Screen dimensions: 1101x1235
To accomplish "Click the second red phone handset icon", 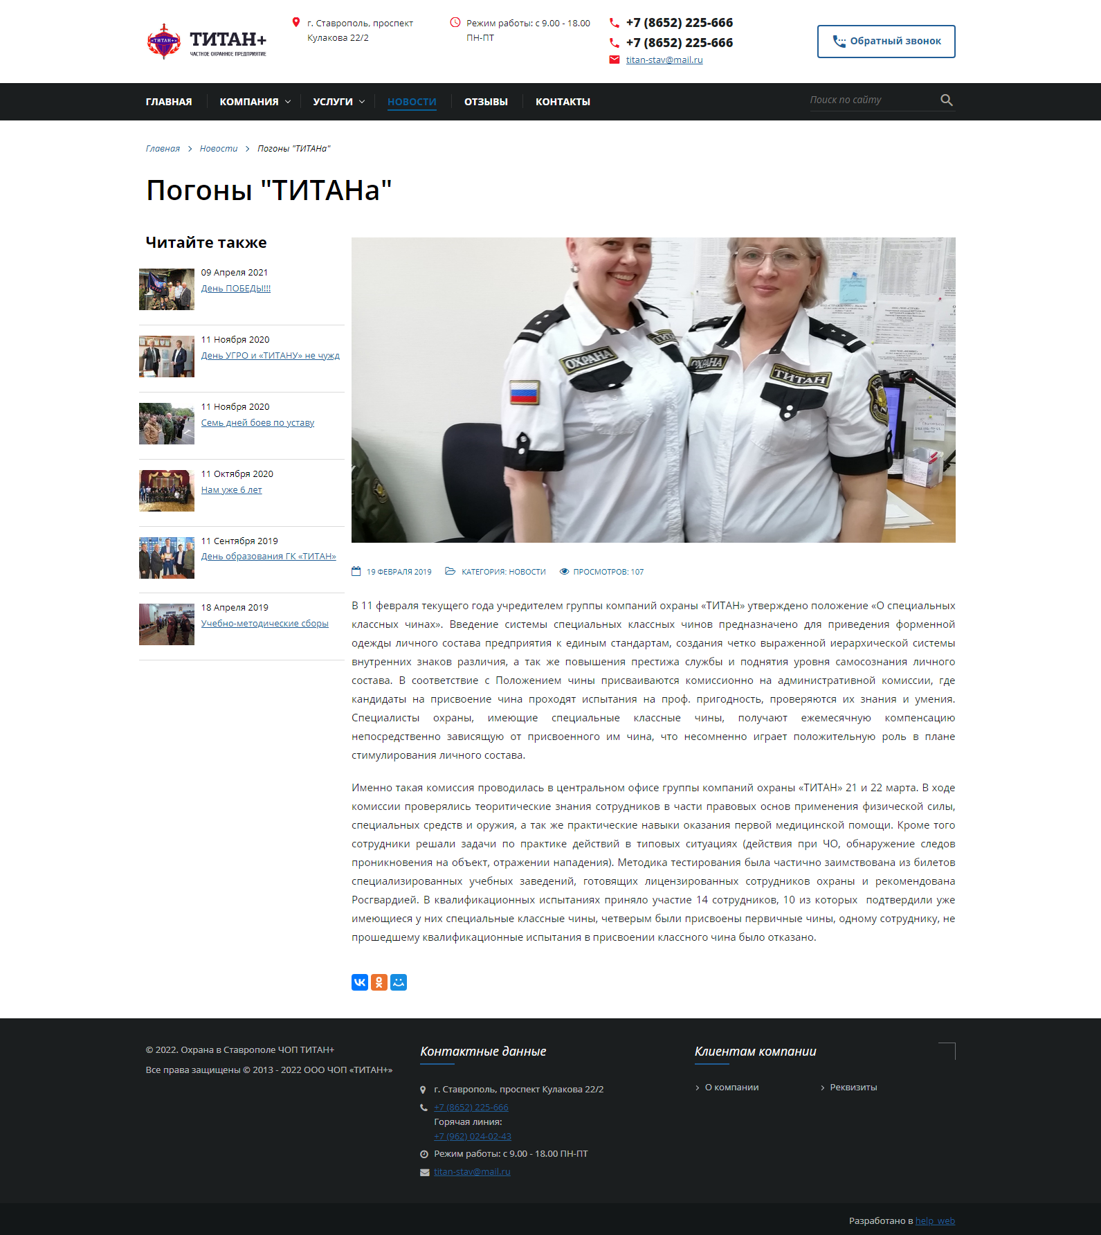I will pos(614,43).
